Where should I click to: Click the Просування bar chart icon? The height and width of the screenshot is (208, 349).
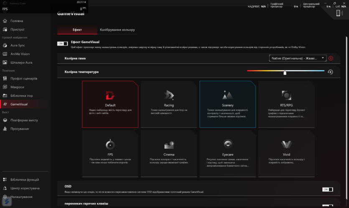click(x=5, y=129)
